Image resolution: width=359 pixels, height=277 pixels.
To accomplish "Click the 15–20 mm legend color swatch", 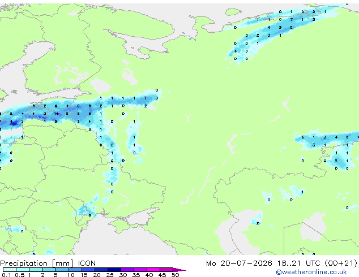I will click(88, 270).
